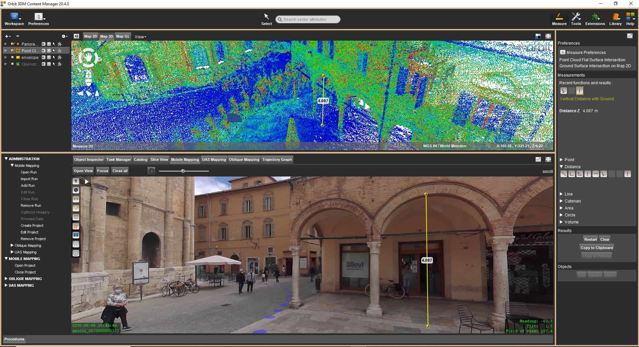This screenshot has width=639, height=347.
Task: Click the Copy to Clipboard button
Action: 596,248
